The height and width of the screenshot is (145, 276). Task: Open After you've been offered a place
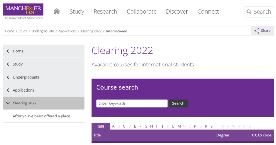point(41,116)
